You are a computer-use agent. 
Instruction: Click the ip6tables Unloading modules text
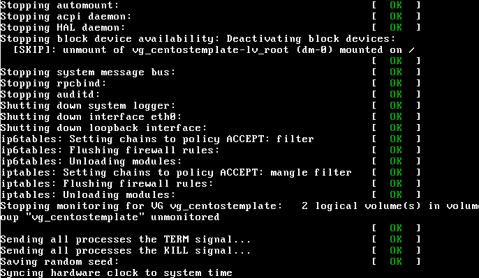[x=91, y=161]
